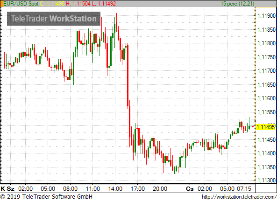Screen dimensions: 277x201
Task: Click the K marker at axis start
Action: [3, 189]
